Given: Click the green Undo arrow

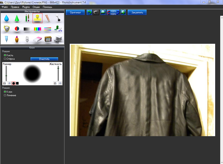Looking at the screenshot, I should coord(89,13).
